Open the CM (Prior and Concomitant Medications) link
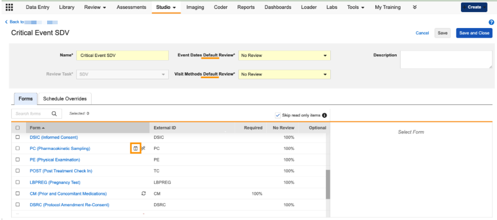Screen dimensions: 497x220 pos(68,194)
